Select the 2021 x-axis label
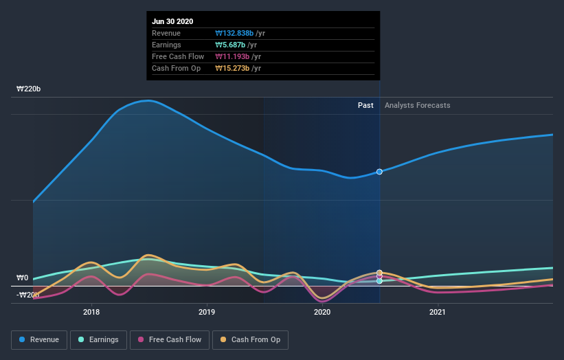Screen dimensions: 564x360 (438, 312)
